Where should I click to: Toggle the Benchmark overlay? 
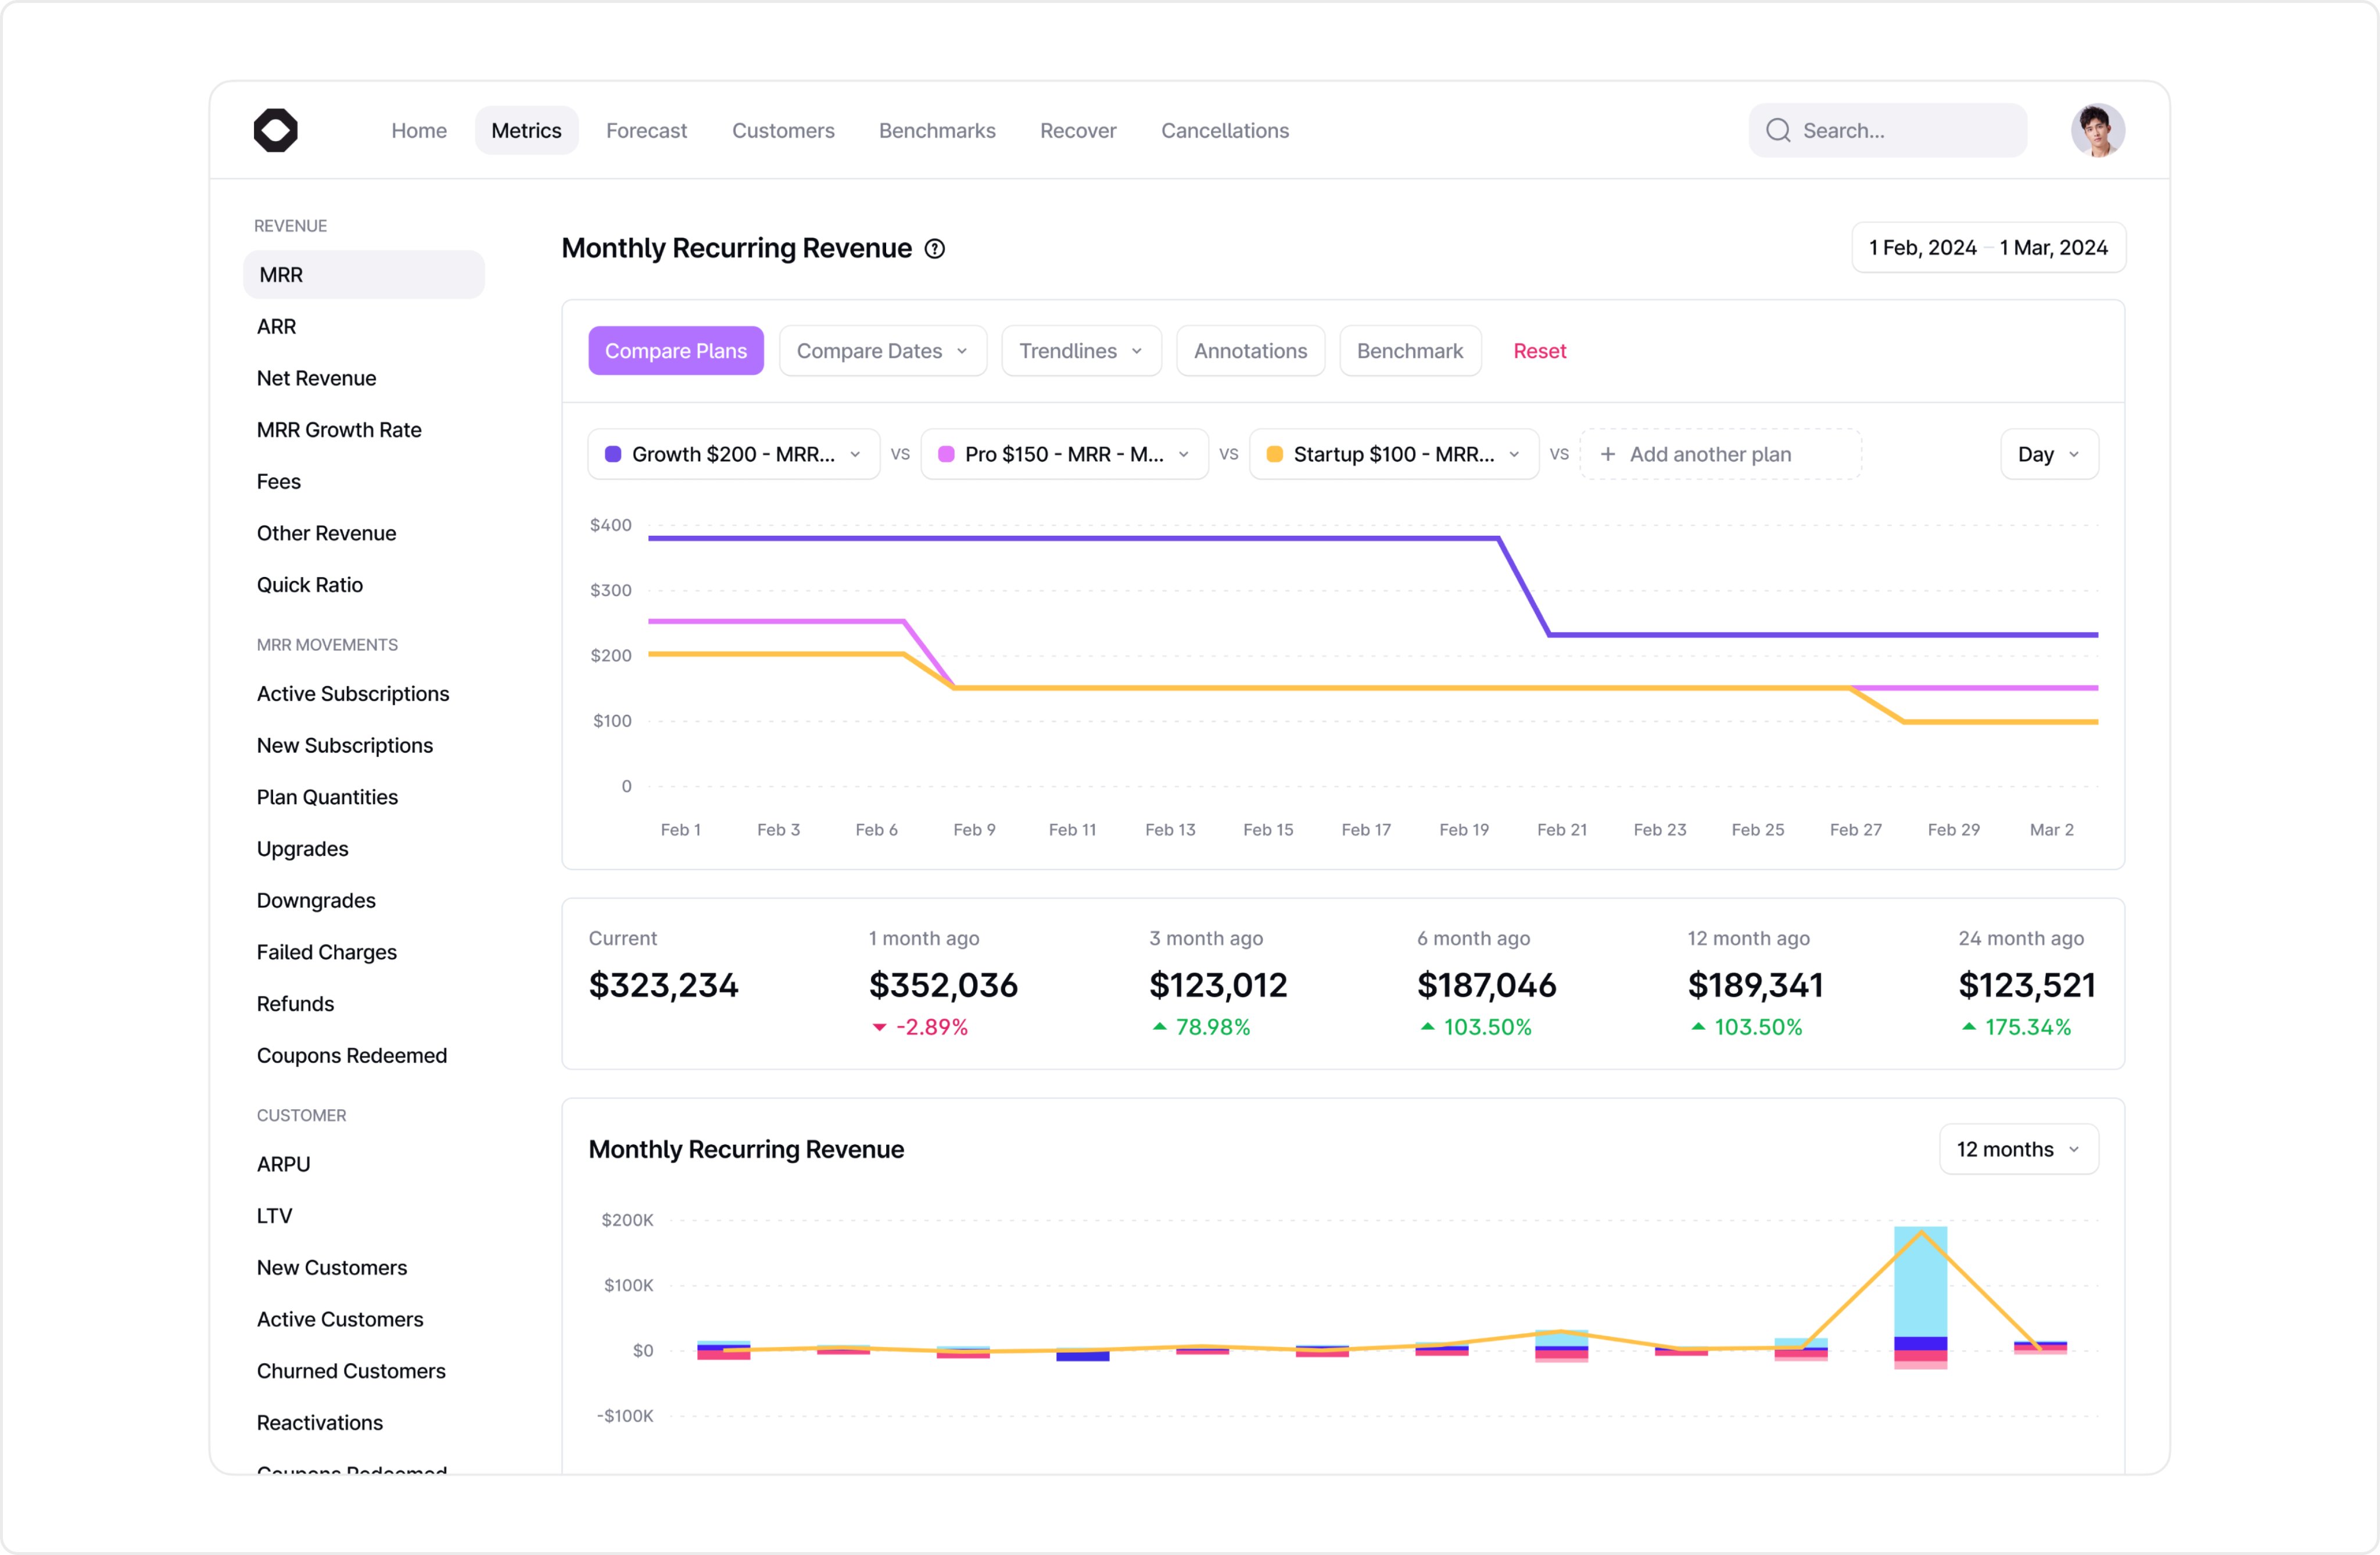coord(1410,351)
